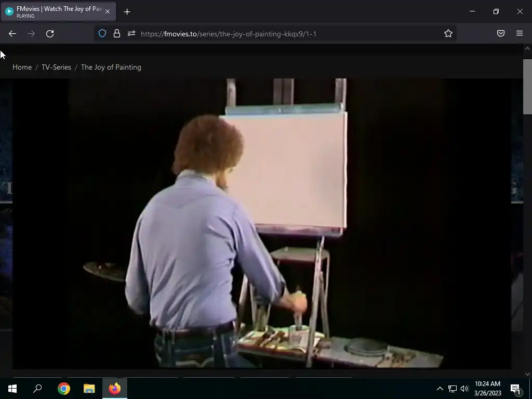532x399 pixels.
Task: Open File Explorer from the taskbar
Action: pos(89,389)
